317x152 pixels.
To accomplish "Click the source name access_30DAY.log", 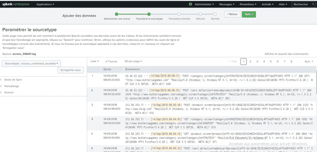I will pyautogui.click(x=24, y=54).
